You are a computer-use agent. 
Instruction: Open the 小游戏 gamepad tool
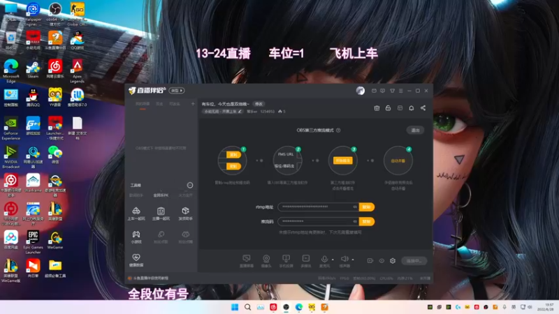tap(136, 237)
